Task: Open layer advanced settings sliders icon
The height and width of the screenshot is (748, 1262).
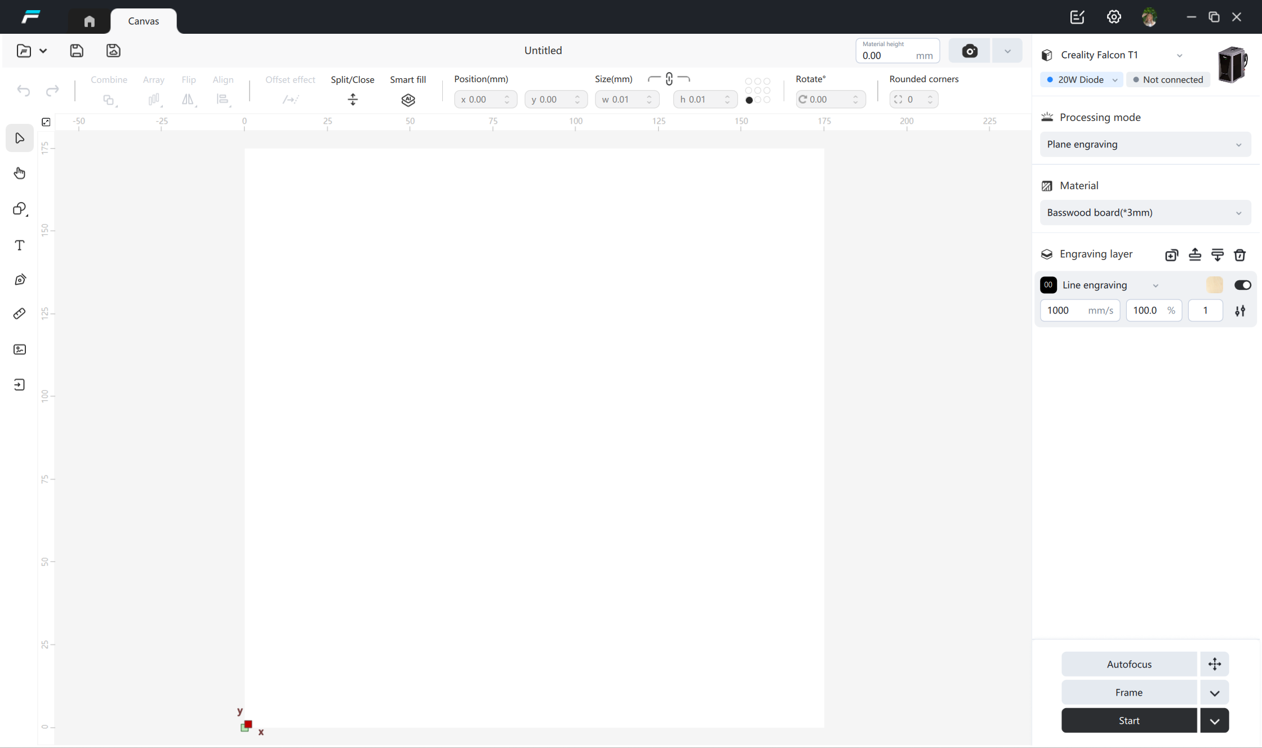Action: pos(1240,311)
